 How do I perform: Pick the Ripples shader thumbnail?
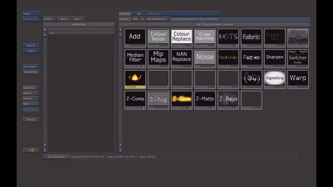(x=251, y=59)
